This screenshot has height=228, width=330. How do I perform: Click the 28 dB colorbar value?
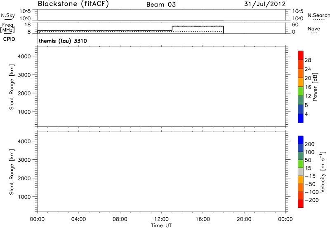click(x=308, y=60)
